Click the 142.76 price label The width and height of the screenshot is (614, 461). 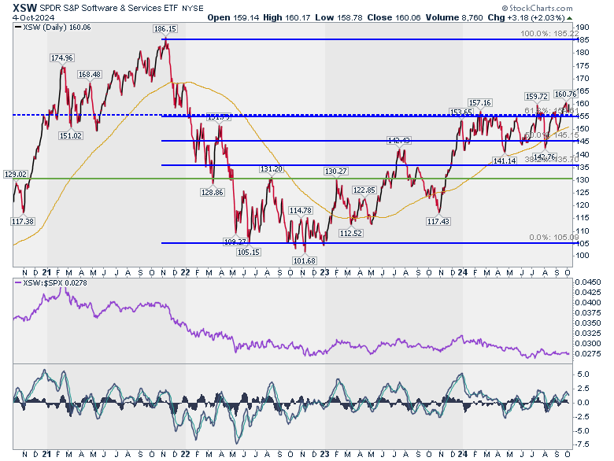point(544,157)
